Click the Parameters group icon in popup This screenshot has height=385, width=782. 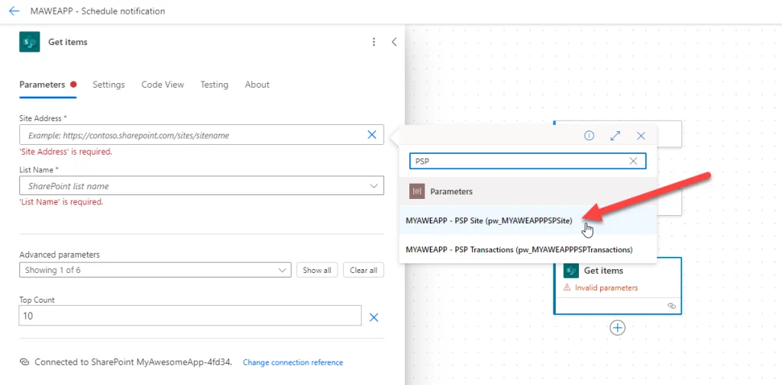pyautogui.click(x=417, y=191)
